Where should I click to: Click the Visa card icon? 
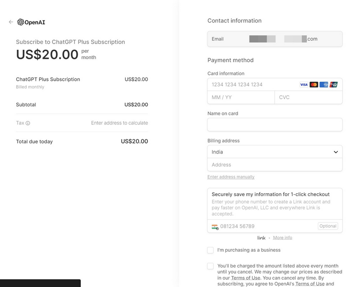(304, 85)
